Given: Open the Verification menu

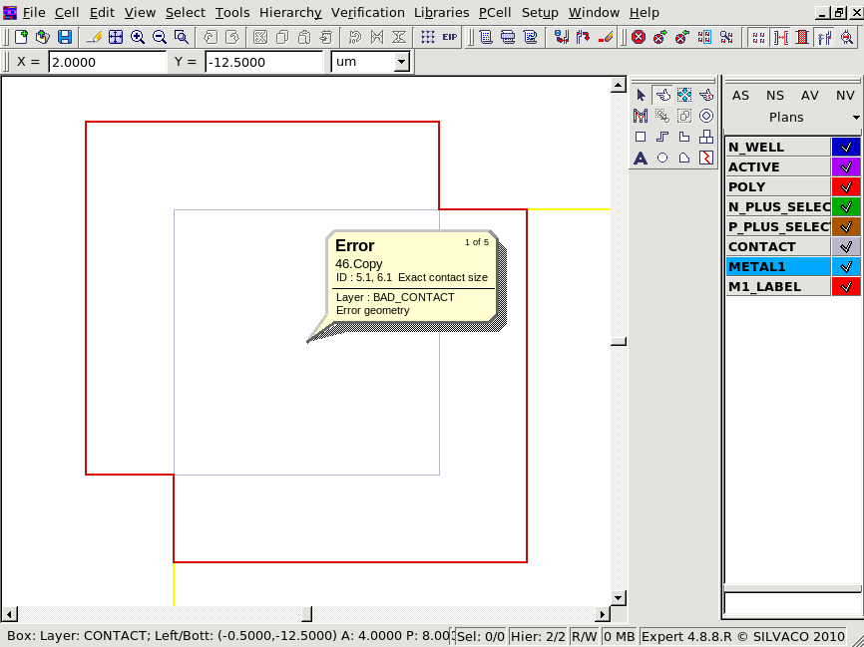Looking at the screenshot, I should (x=367, y=12).
